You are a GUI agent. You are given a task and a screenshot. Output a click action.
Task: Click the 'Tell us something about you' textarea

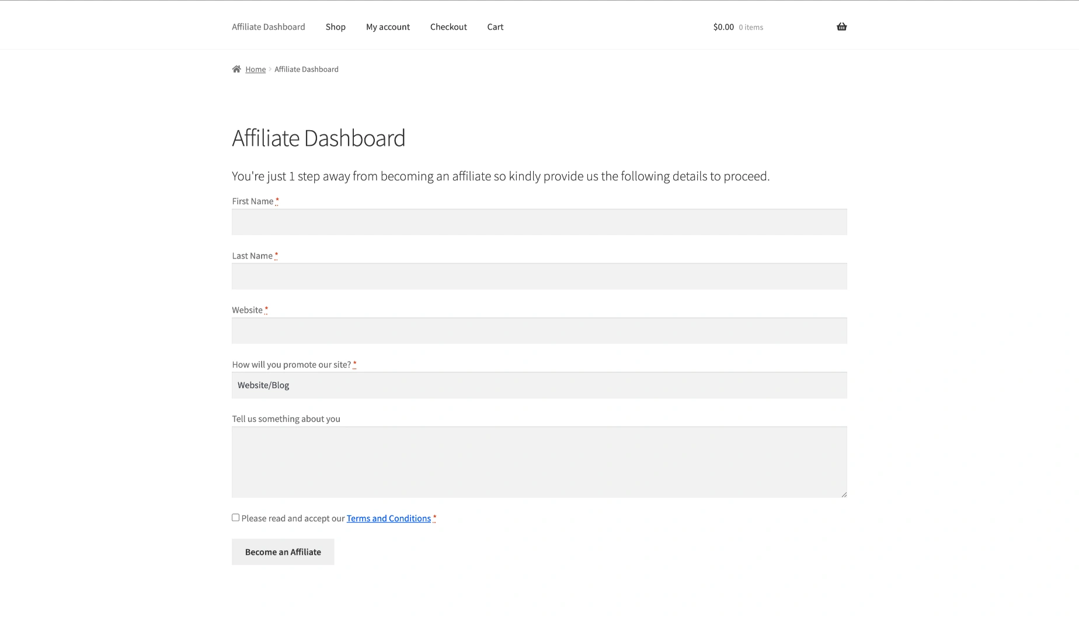[539, 462]
